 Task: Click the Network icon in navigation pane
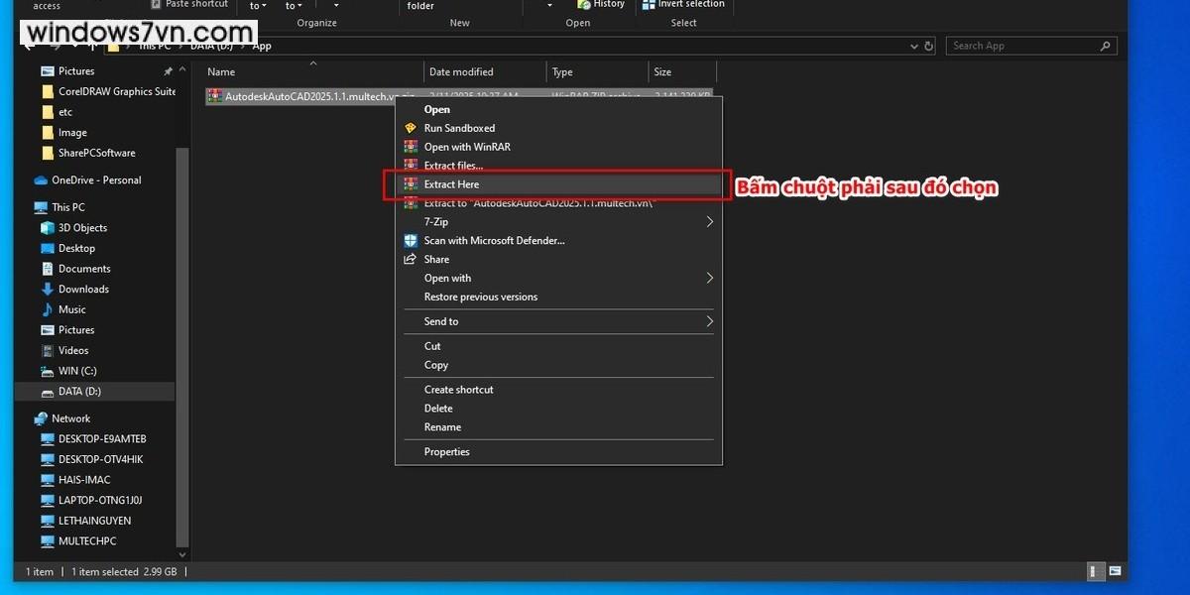click(x=41, y=418)
